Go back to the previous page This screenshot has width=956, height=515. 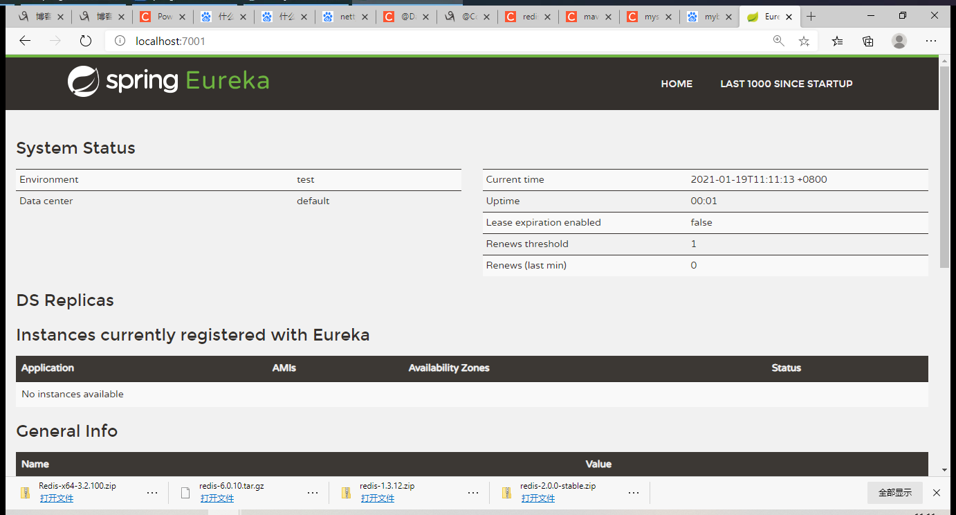click(x=25, y=42)
